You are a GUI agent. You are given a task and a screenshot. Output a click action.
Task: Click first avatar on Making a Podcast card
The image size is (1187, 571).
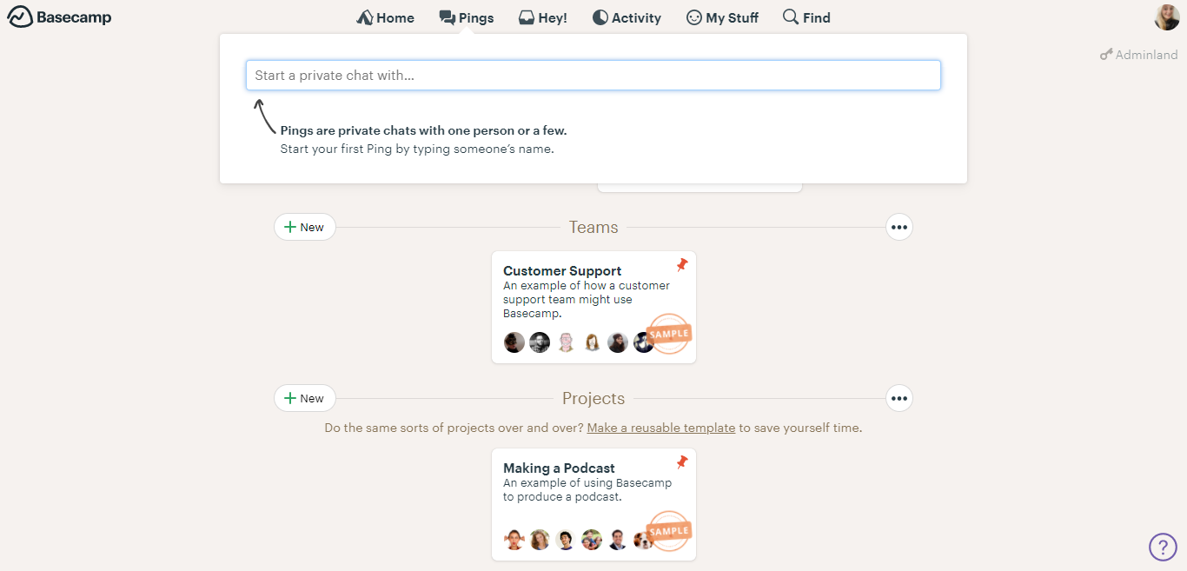[x=514, y=540]
